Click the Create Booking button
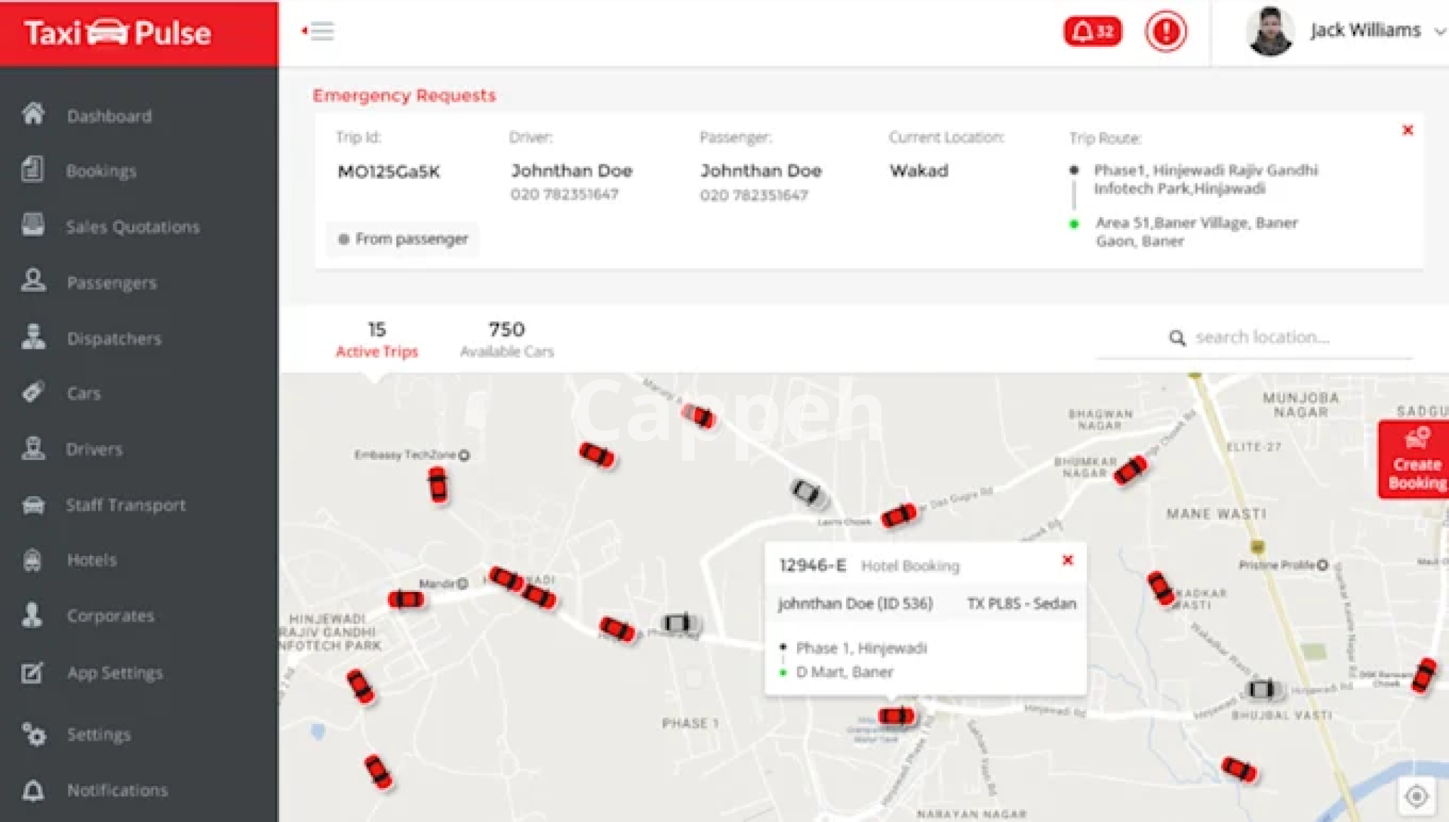This screenshot has width=1449, height=822. 1414,460
